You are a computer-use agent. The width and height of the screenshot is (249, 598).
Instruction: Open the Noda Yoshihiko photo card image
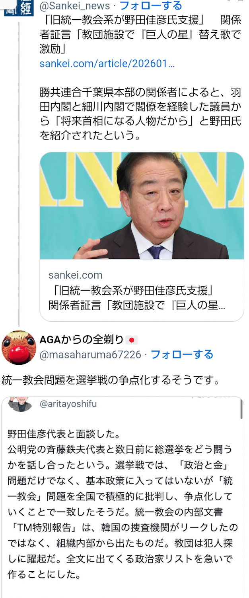(142, 206)
